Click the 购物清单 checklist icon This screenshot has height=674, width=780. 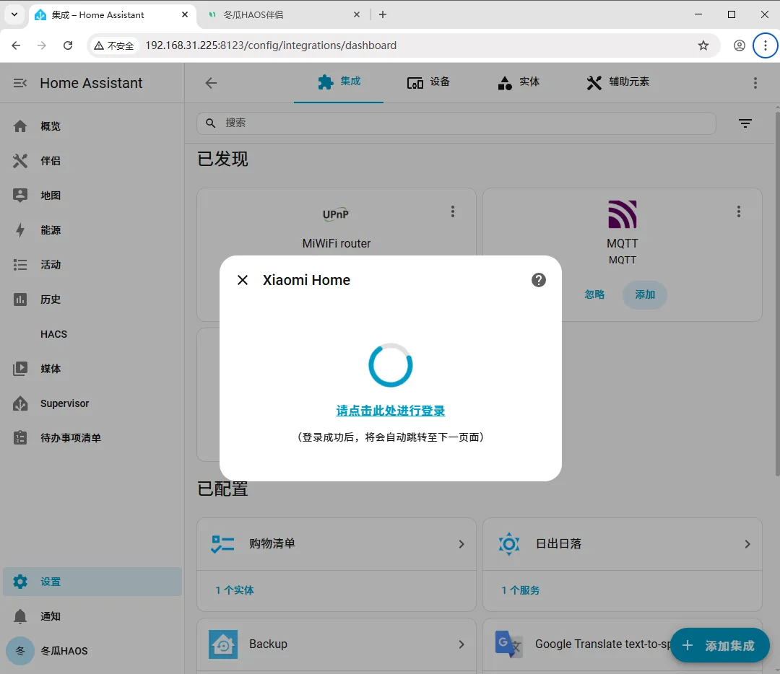(x=222, y=544)
